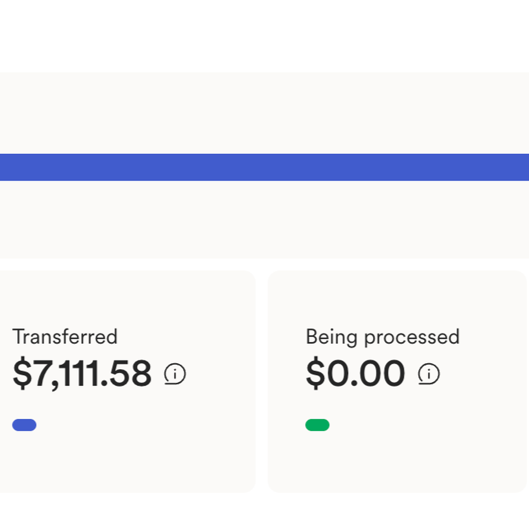
Task: Click the blue legend pill under Transferred
Action: point(24,425)
